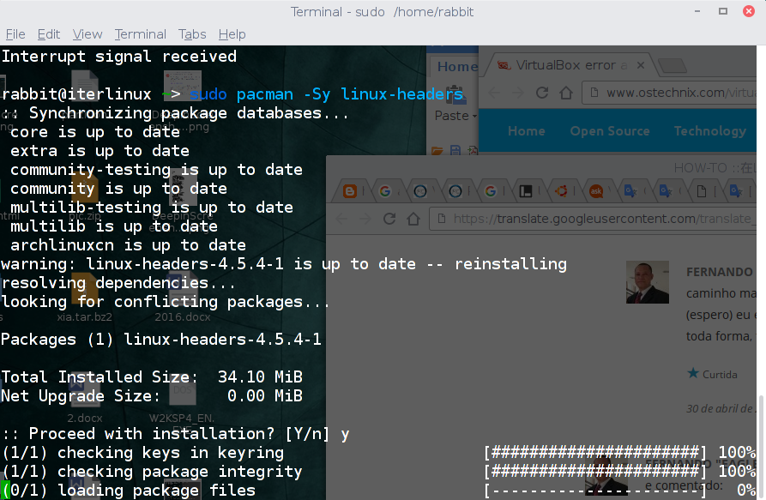Click reload icon in ostechnix Chrome window
Viewport: 766px width, 500px height.
tap(542, 93)
